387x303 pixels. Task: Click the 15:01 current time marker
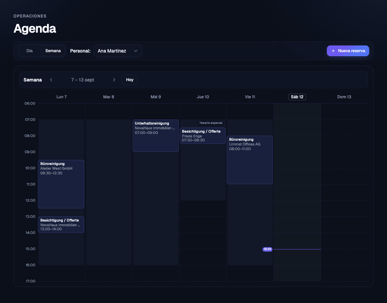pyautogui.click(x=267, y=249)
